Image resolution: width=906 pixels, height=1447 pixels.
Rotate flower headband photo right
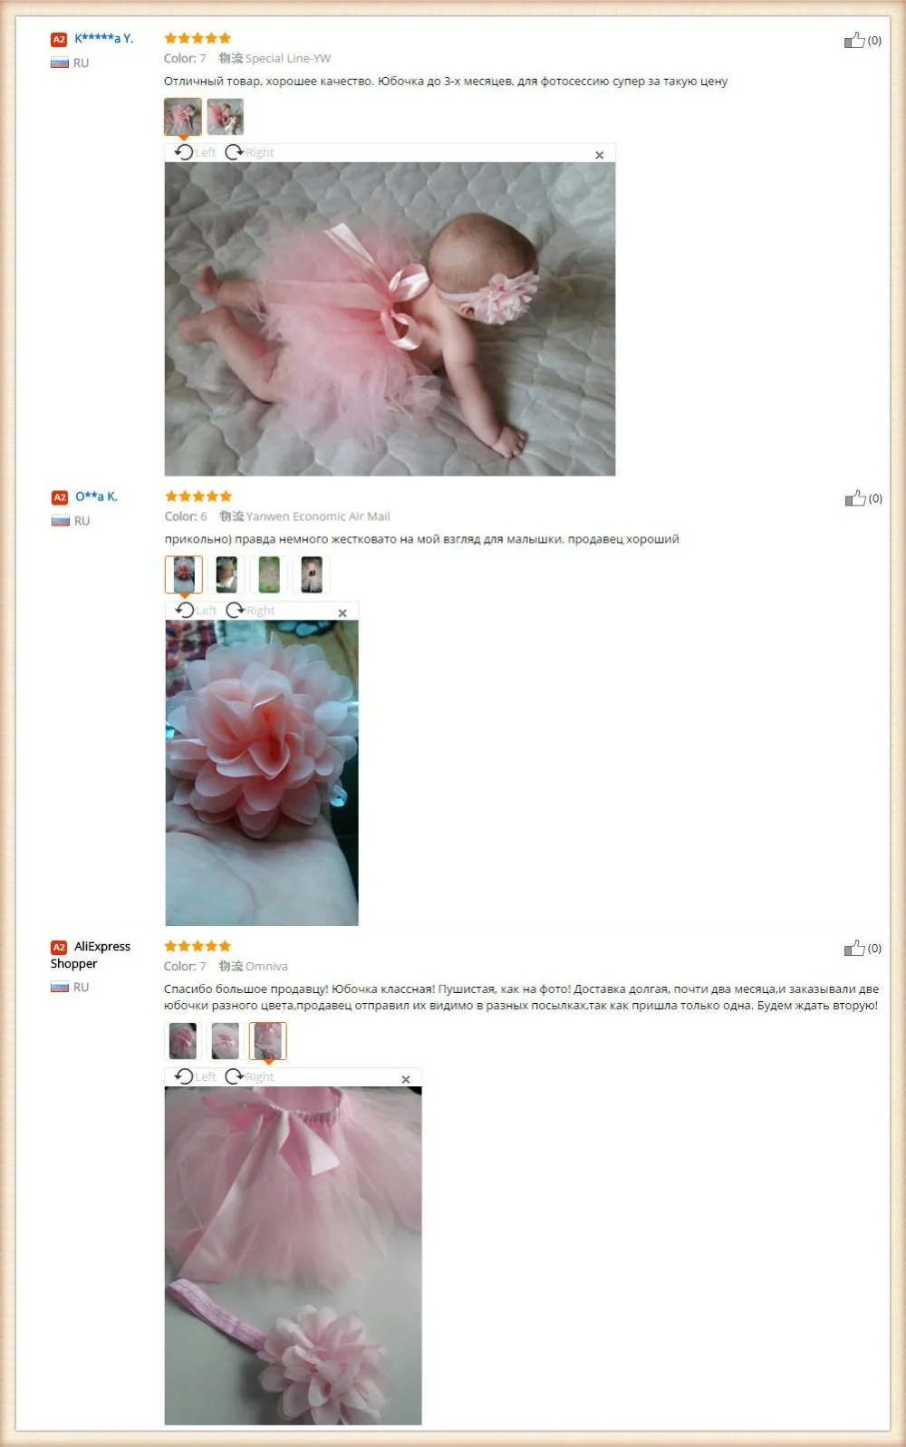tap(250, 610)
